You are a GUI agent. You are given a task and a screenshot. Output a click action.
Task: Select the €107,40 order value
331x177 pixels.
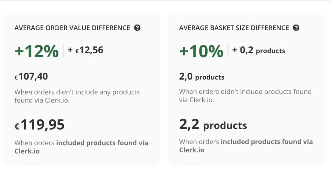[31, 76]
